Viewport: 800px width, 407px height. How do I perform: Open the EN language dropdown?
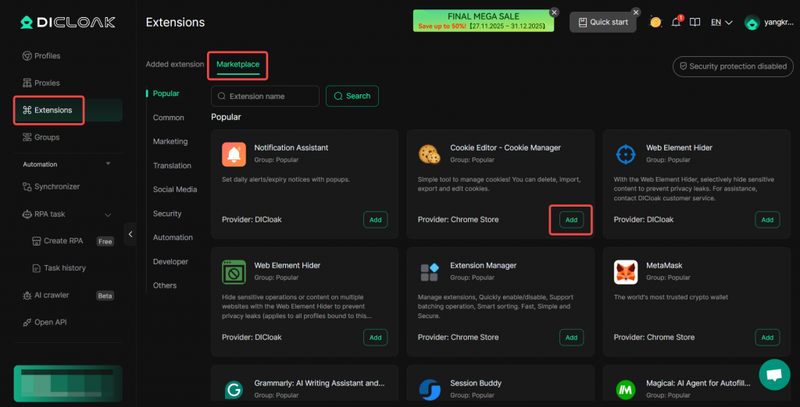tap(721, 22)
